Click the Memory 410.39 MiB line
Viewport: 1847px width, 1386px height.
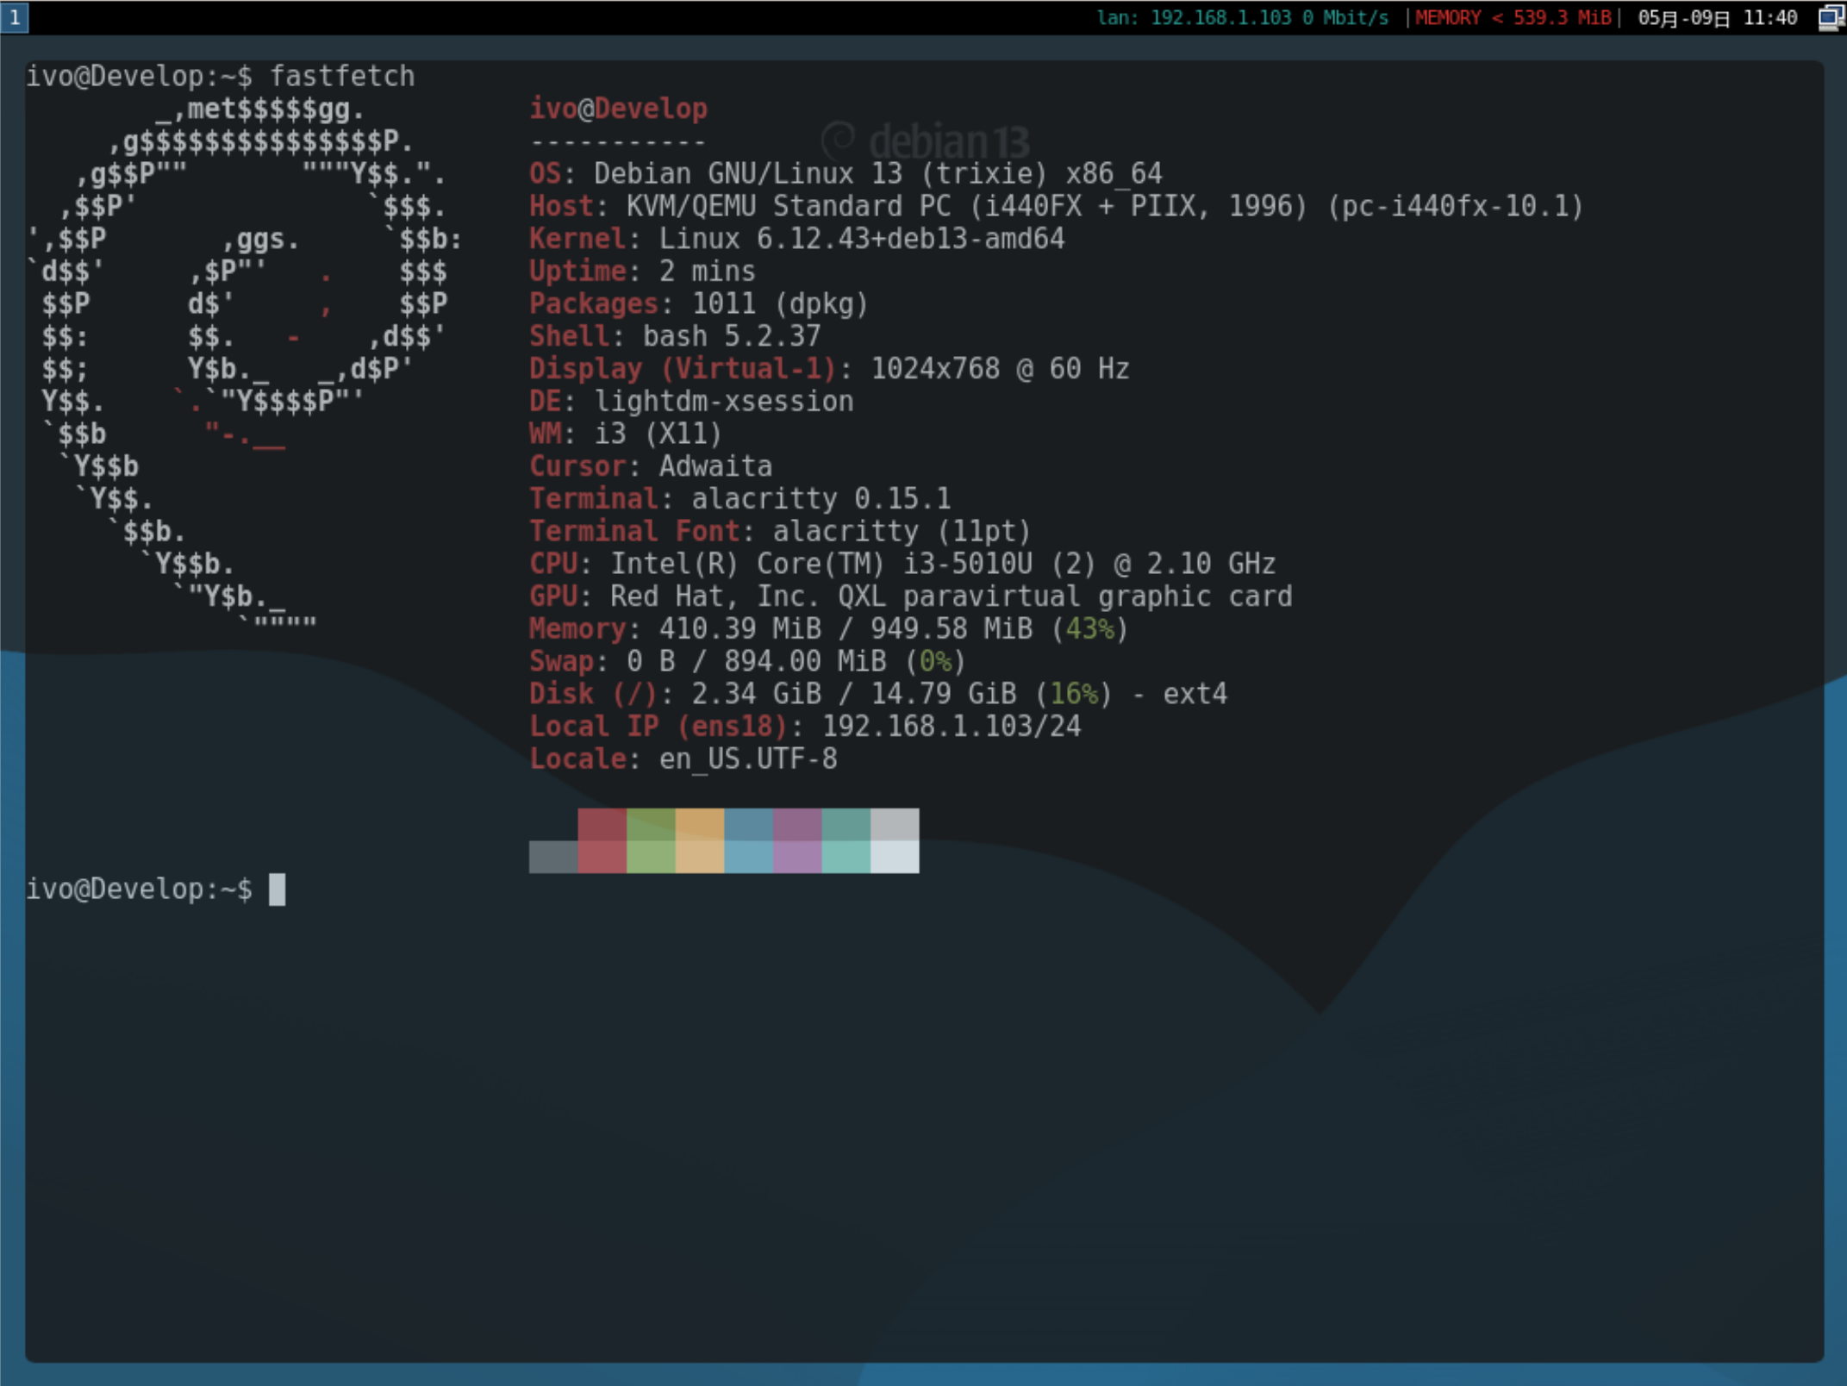coord(829,629)
